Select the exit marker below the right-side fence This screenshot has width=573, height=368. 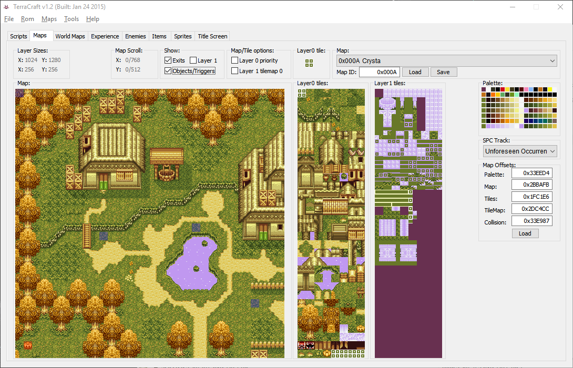pos(255,303)
